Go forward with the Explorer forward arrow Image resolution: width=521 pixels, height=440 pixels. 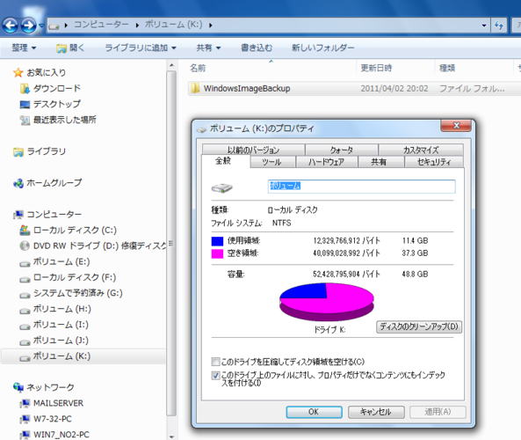click(x=29, y=26)
